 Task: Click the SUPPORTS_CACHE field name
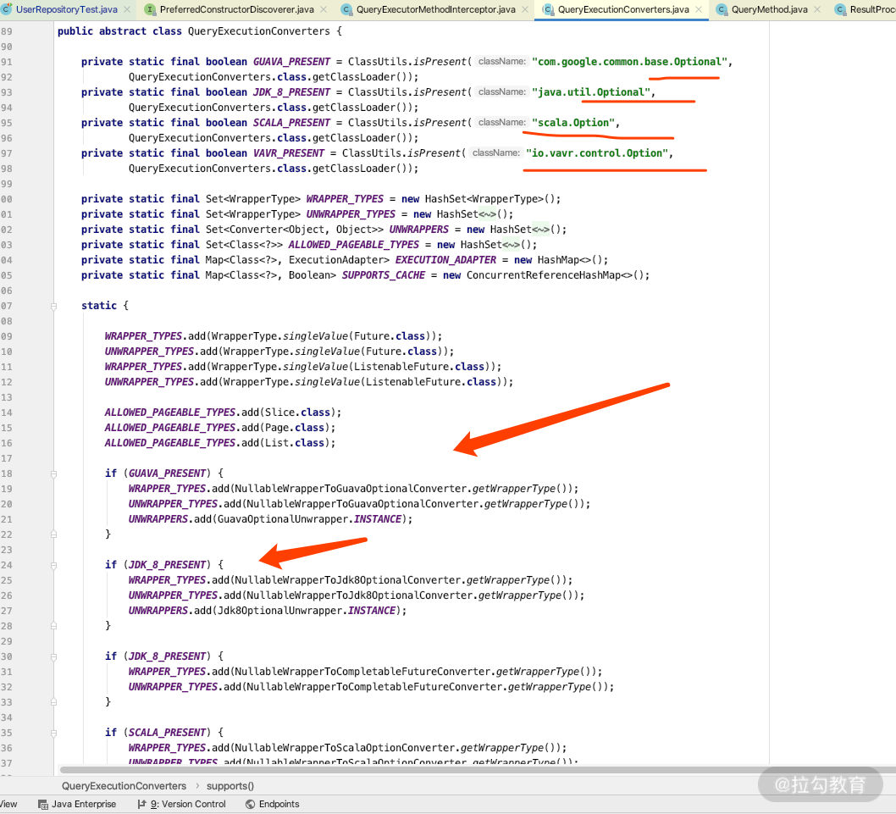384,275
